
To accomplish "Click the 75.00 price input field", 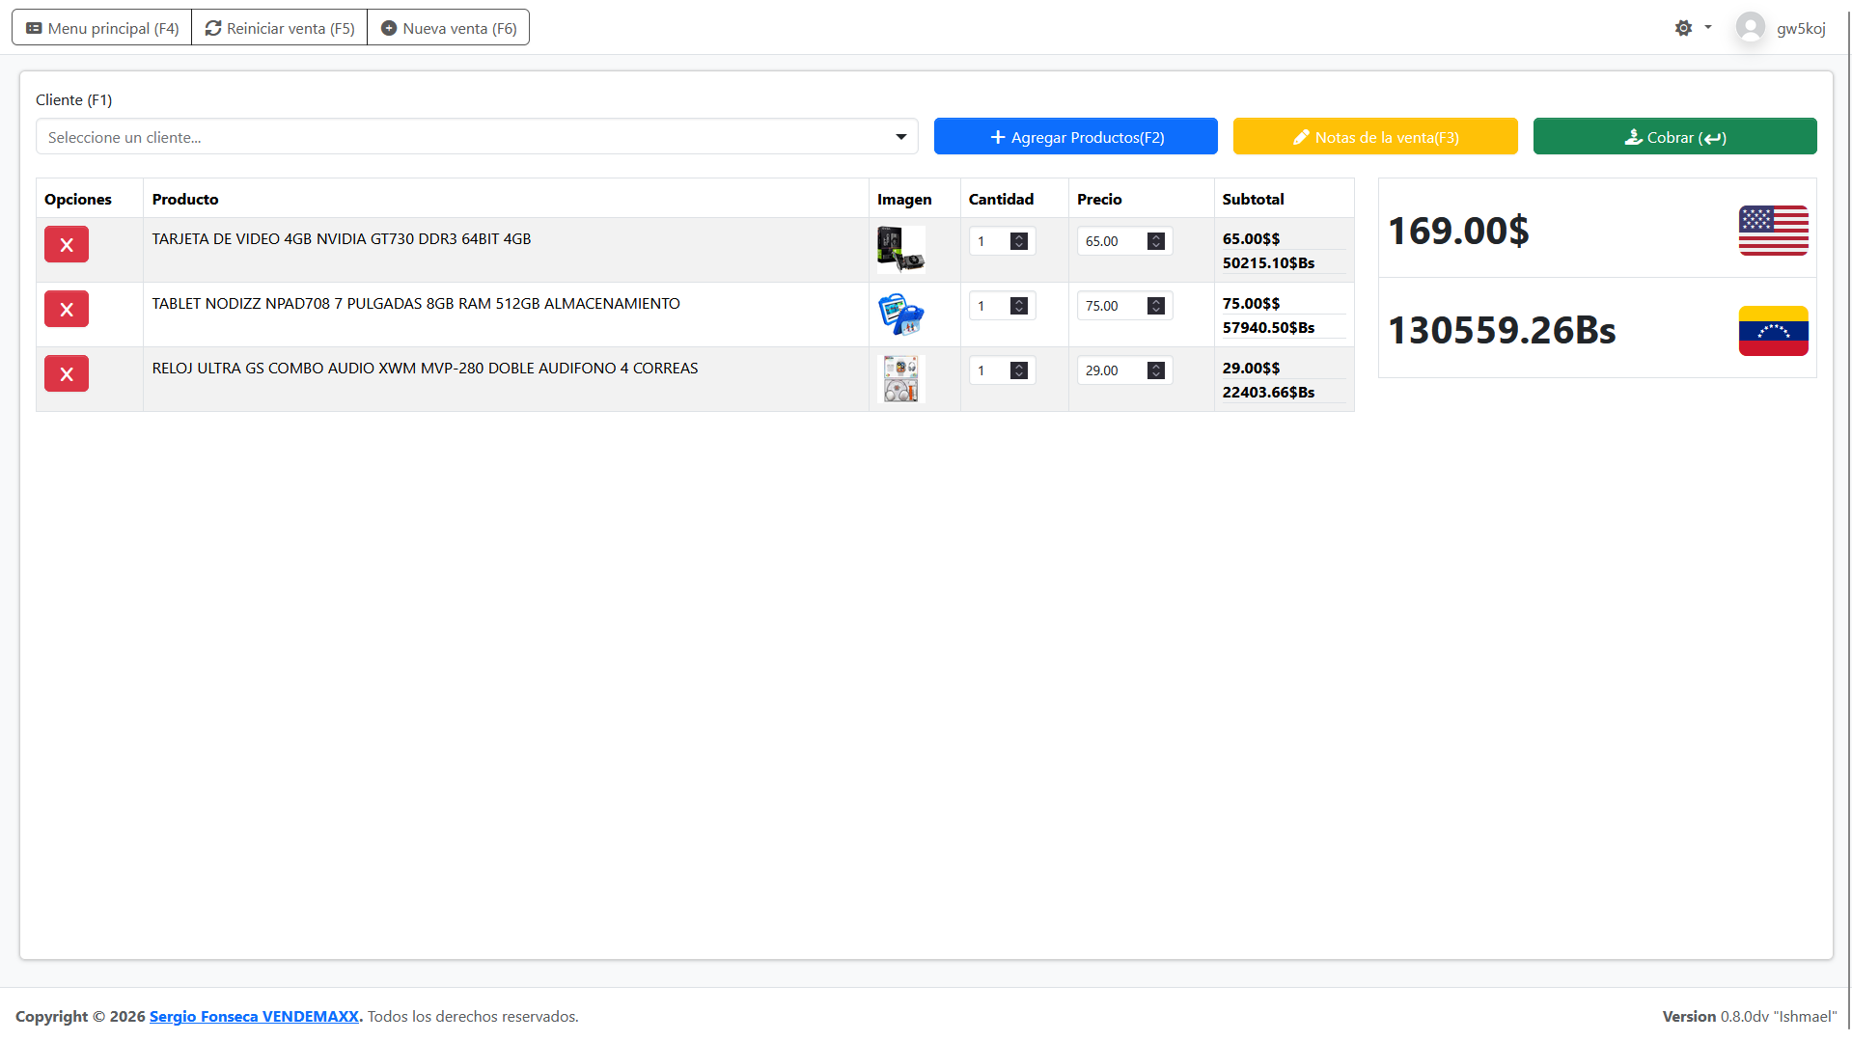I will [1124, 306].
